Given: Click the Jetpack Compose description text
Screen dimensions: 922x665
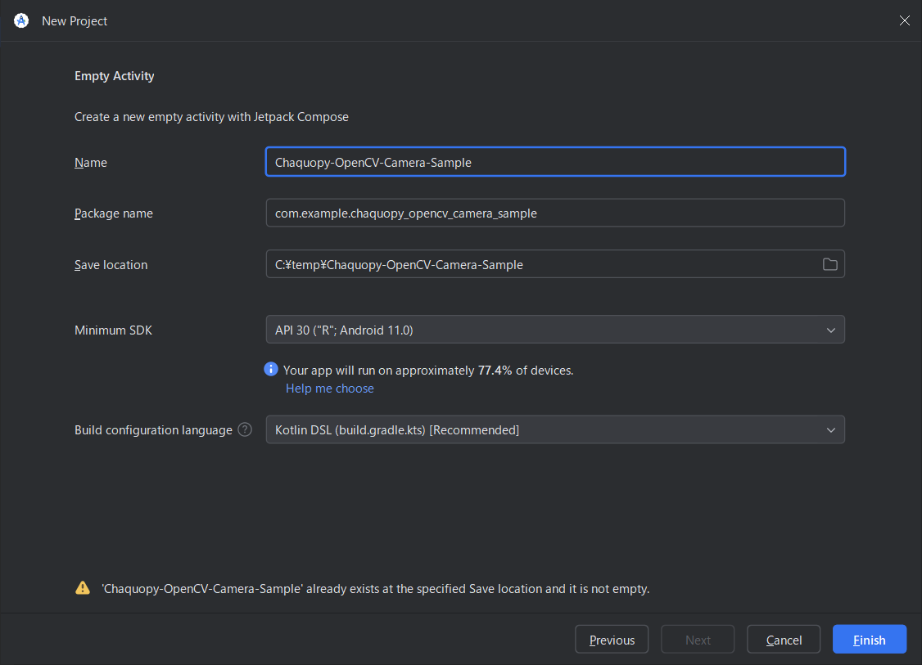Looking at the screenshot, I should coord(212,117).
